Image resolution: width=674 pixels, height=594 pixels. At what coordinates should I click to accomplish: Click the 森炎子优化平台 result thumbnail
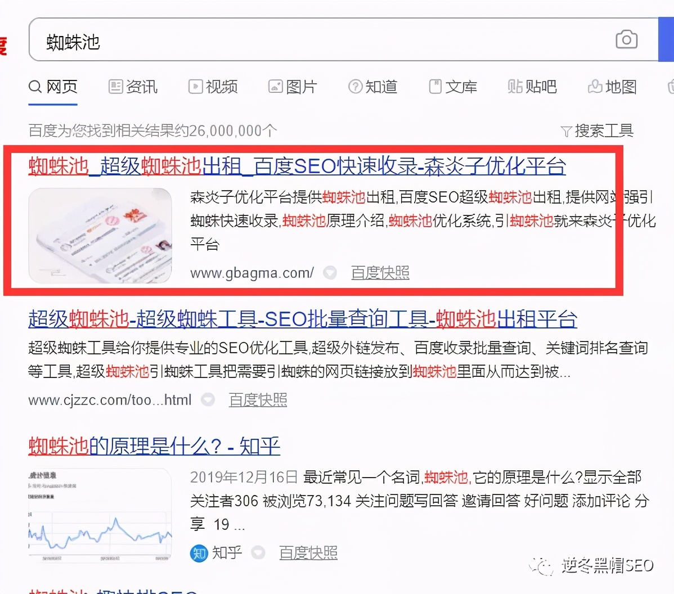coord(100,236)
